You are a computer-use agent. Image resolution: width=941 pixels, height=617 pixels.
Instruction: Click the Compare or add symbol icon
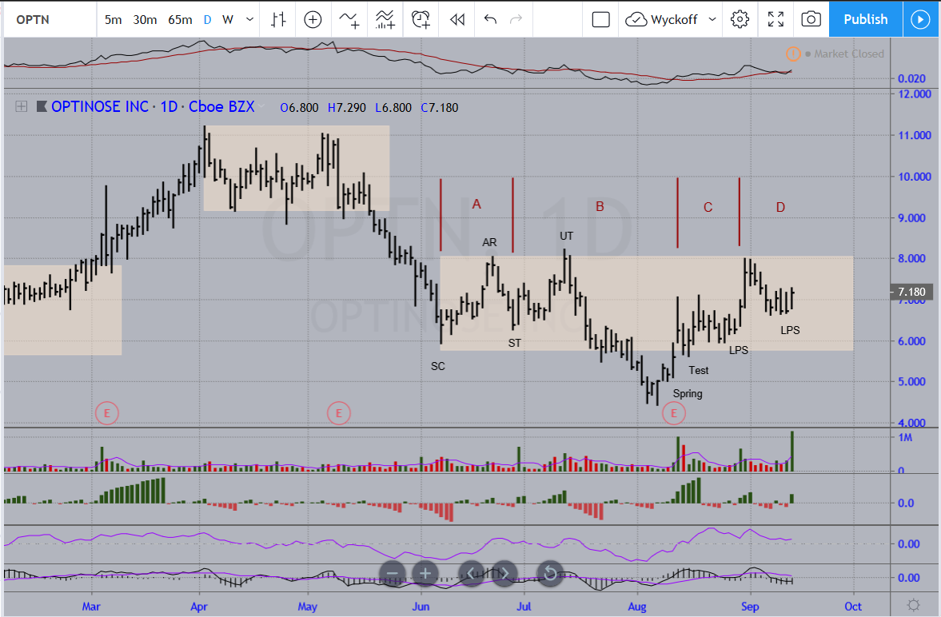click(x=313, y=19)
